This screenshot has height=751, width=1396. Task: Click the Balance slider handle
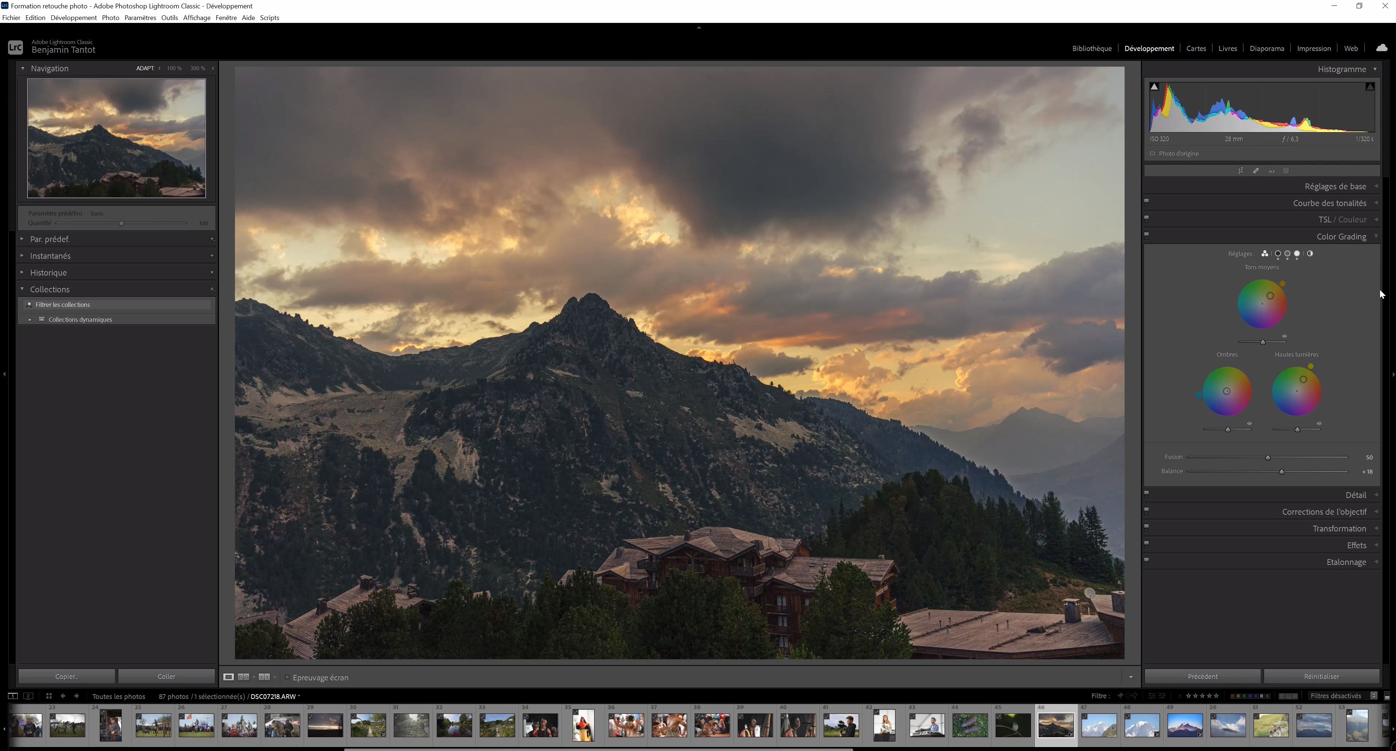pyautogui.click(x=1282, y=472)
